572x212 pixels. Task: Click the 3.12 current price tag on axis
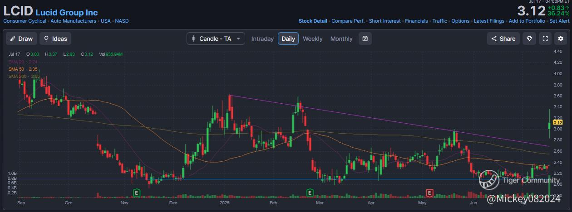point(558,122)
